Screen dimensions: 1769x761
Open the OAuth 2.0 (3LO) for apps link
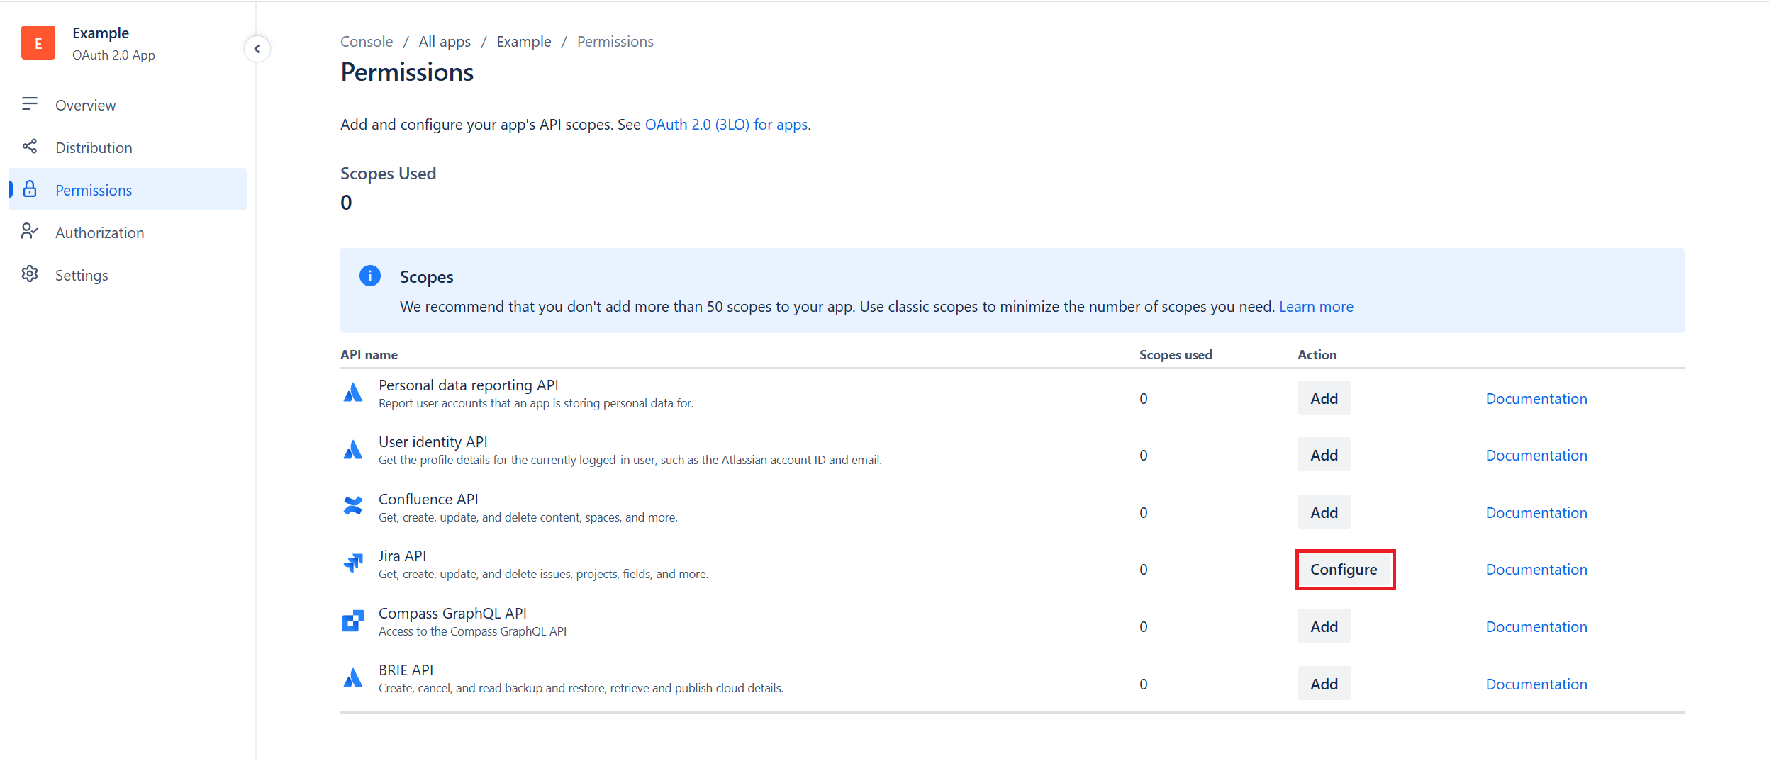pyautogui.click(x=727, y=125)
